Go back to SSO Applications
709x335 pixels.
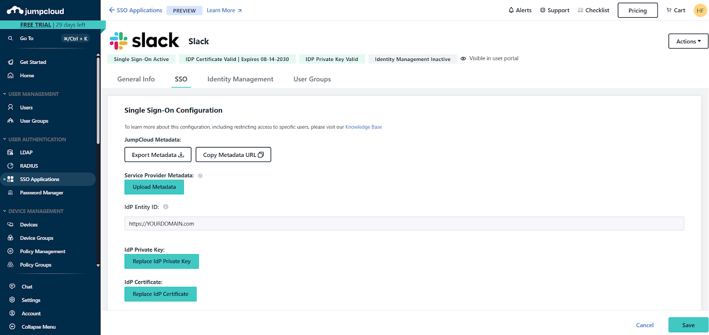coord(136,10)
